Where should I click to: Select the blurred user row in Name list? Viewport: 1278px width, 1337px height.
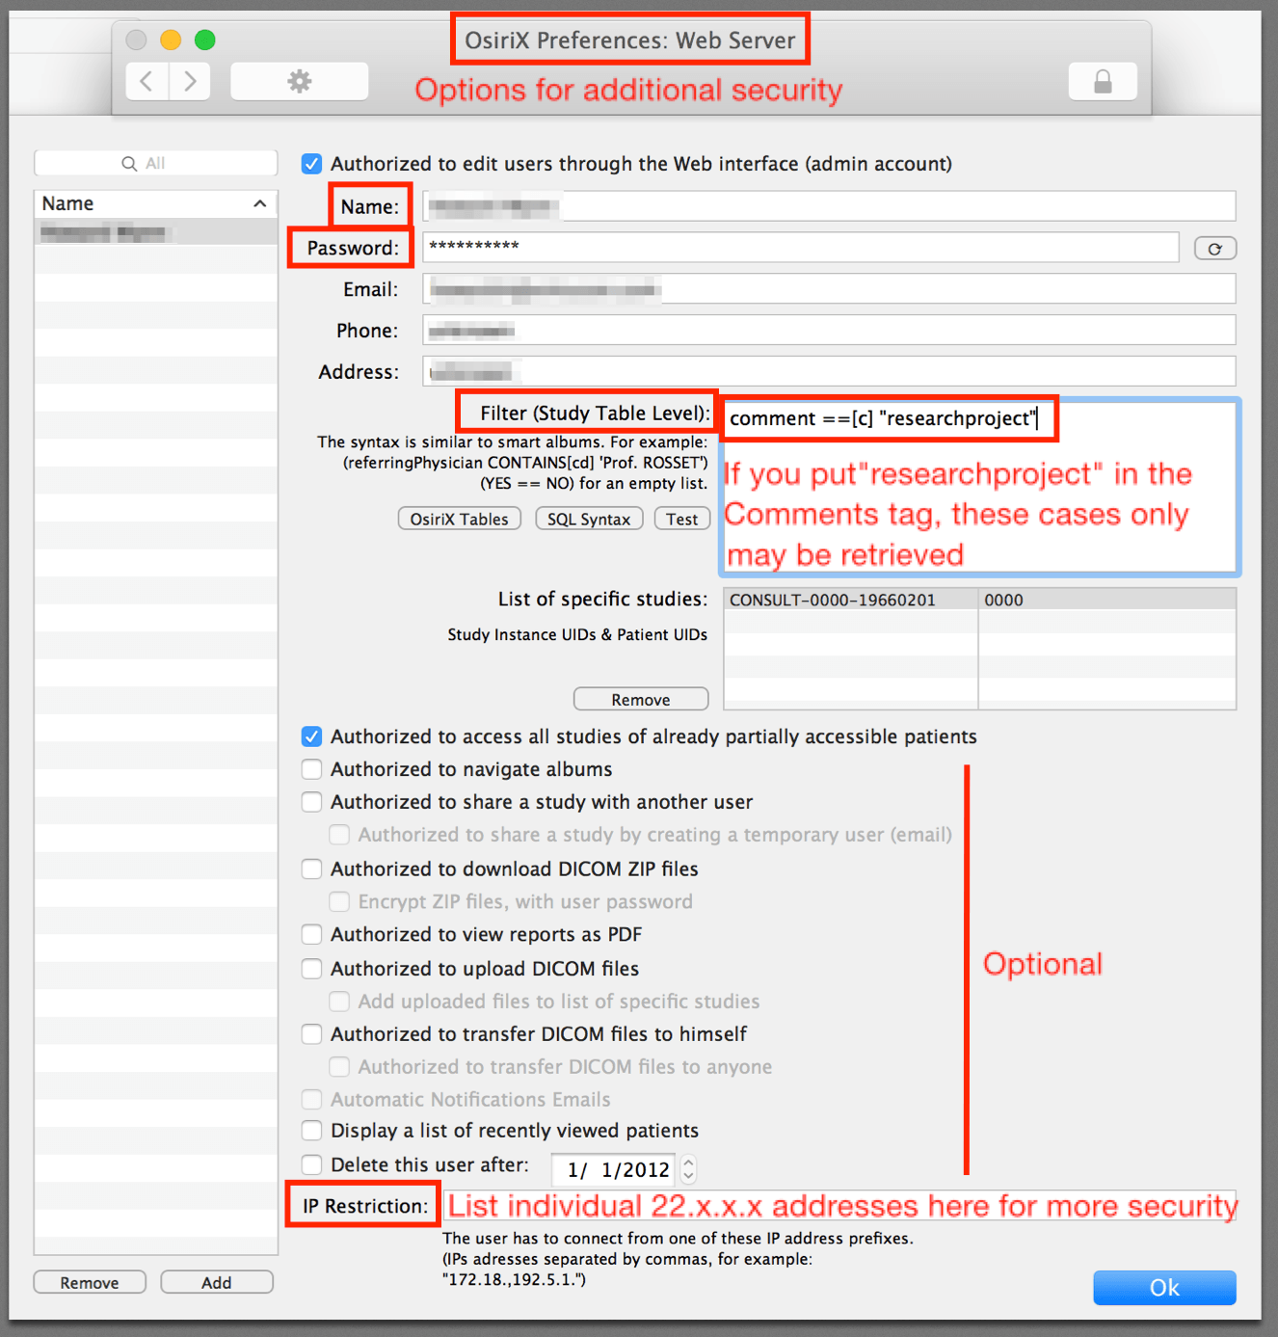156,232
